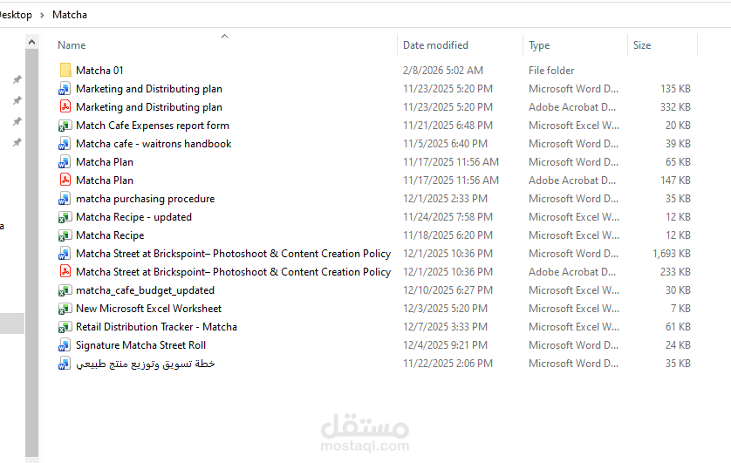Click the navigation pane scroll-up arrow
Image resolution: width=731 pixels, height=463 pixels.
pyautogui.click(x=31, y=42)
